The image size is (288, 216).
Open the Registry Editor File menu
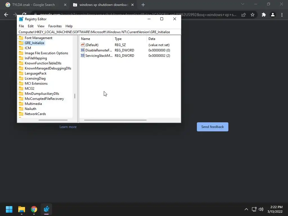[x=21, y=26]
